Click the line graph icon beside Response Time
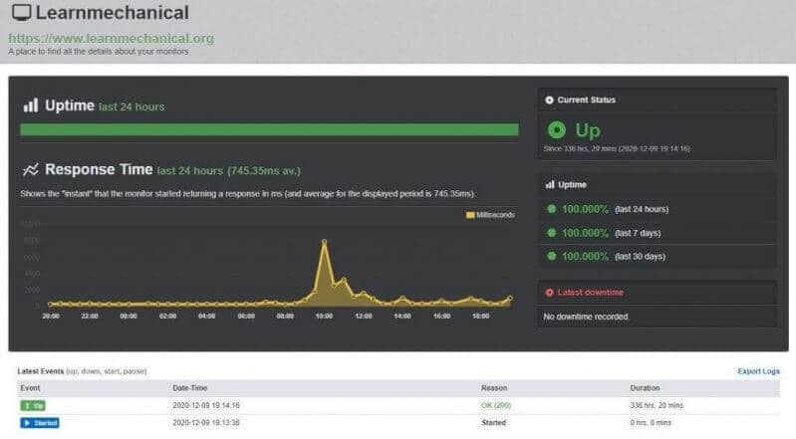The width and height of the screenshot is (796, 439). (x=31, y=169)
